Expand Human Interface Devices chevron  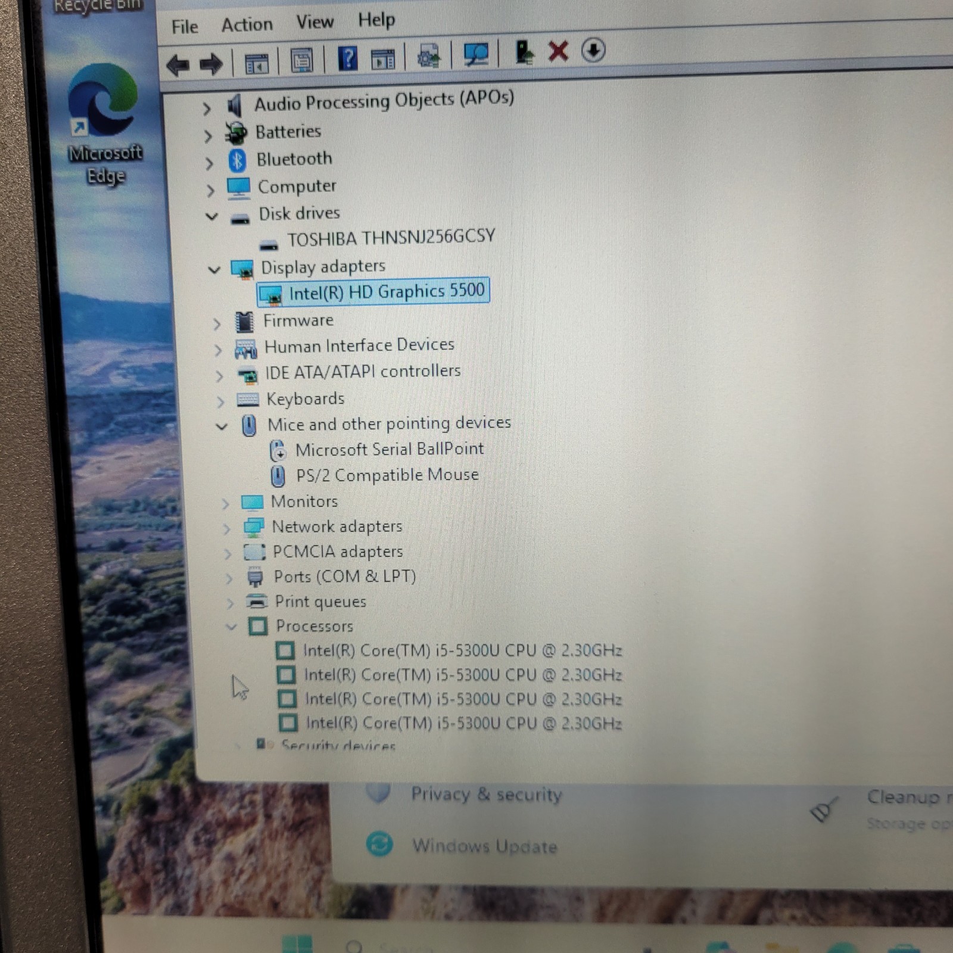pyautogui.click(x=218, y=350)
